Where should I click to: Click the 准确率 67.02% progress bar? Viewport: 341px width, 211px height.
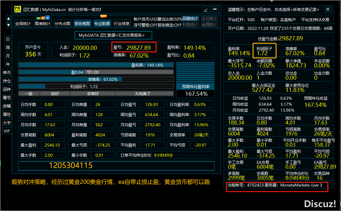(96, 79)
